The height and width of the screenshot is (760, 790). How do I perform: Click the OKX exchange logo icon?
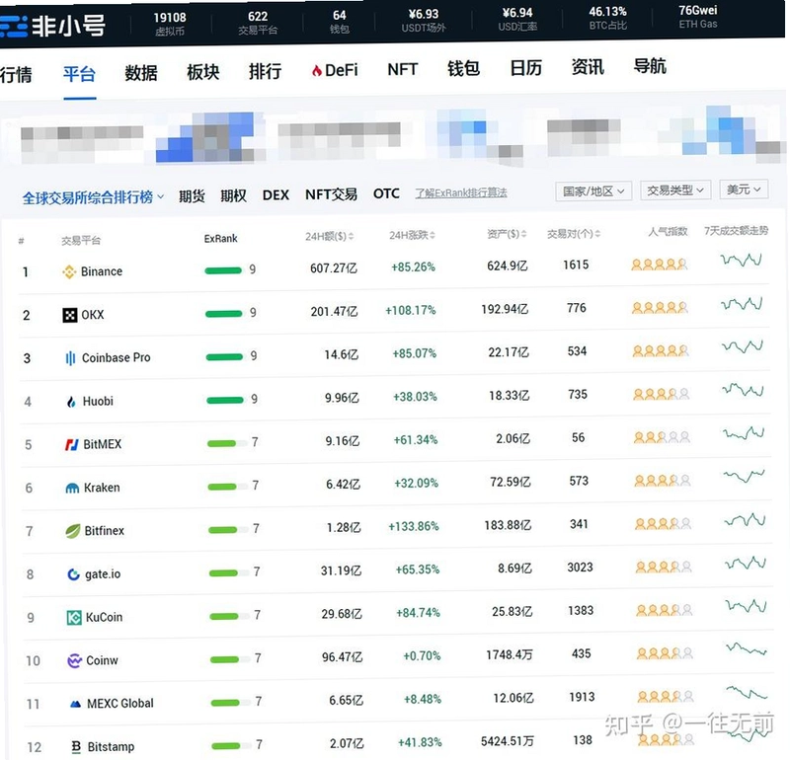[69, 315]
